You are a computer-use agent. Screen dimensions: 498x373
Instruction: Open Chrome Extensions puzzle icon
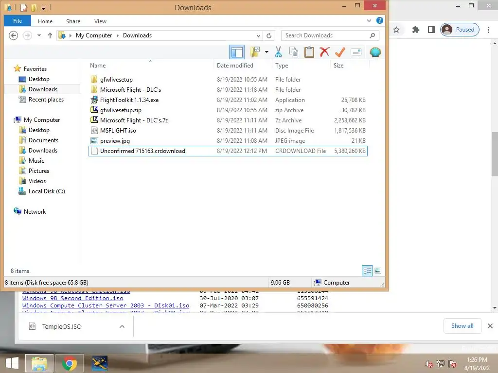coord(415,30)
